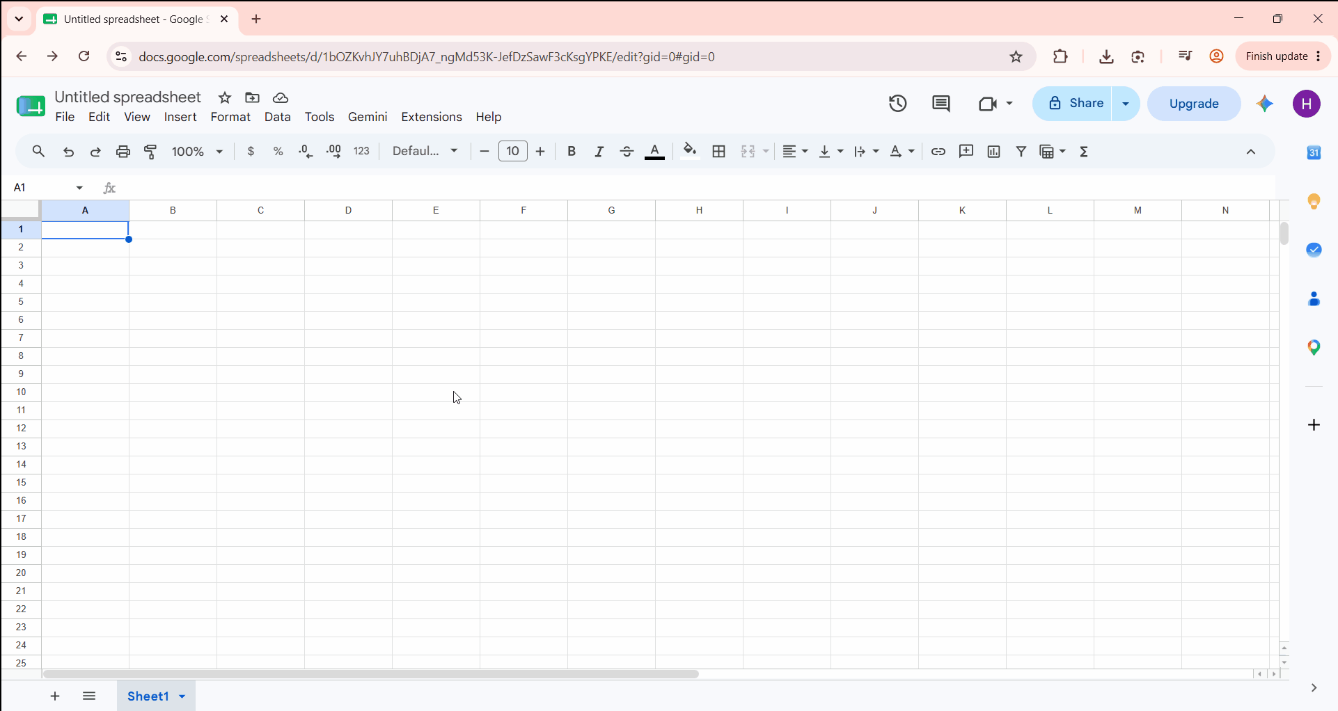Toggle strikethrough formatting

[627, 151]
